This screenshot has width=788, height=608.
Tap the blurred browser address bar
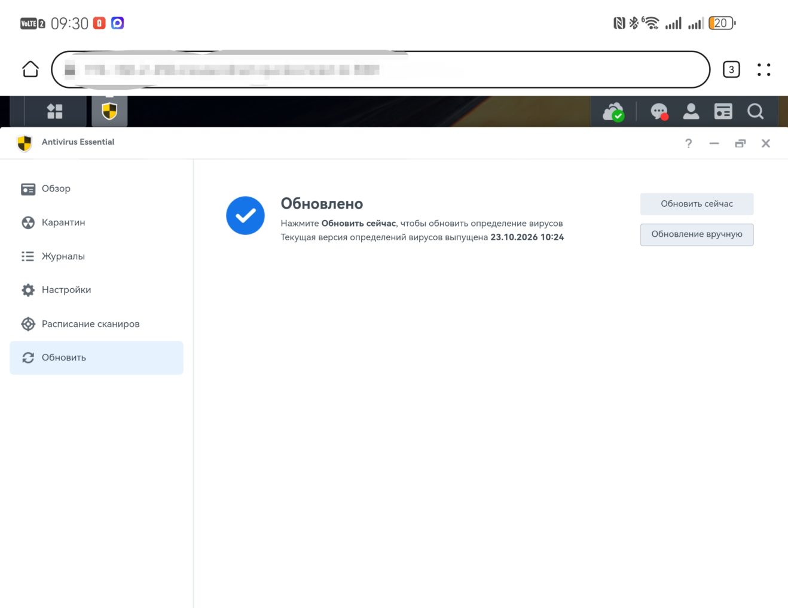[381, 69]
